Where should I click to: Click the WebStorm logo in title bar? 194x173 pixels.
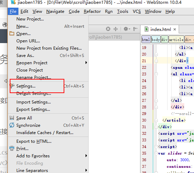tap(13, 2)
